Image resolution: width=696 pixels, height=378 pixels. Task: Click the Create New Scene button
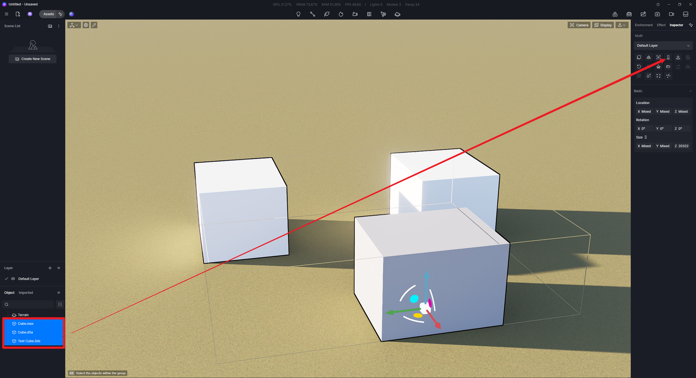(33, 59)
